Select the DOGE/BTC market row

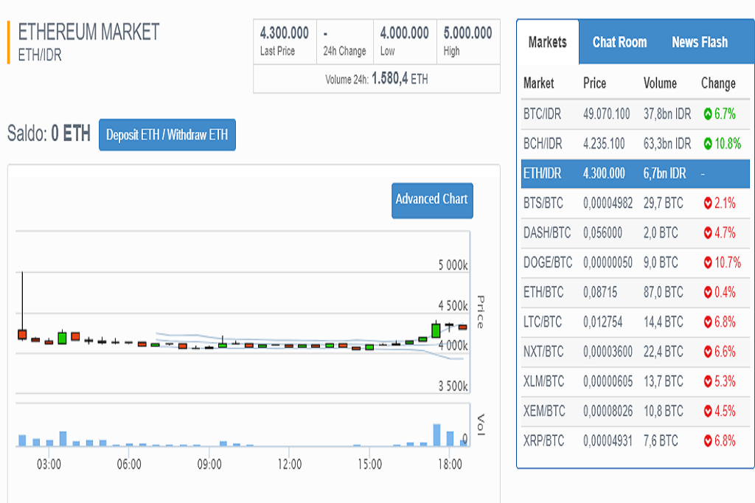coord(635,263)
